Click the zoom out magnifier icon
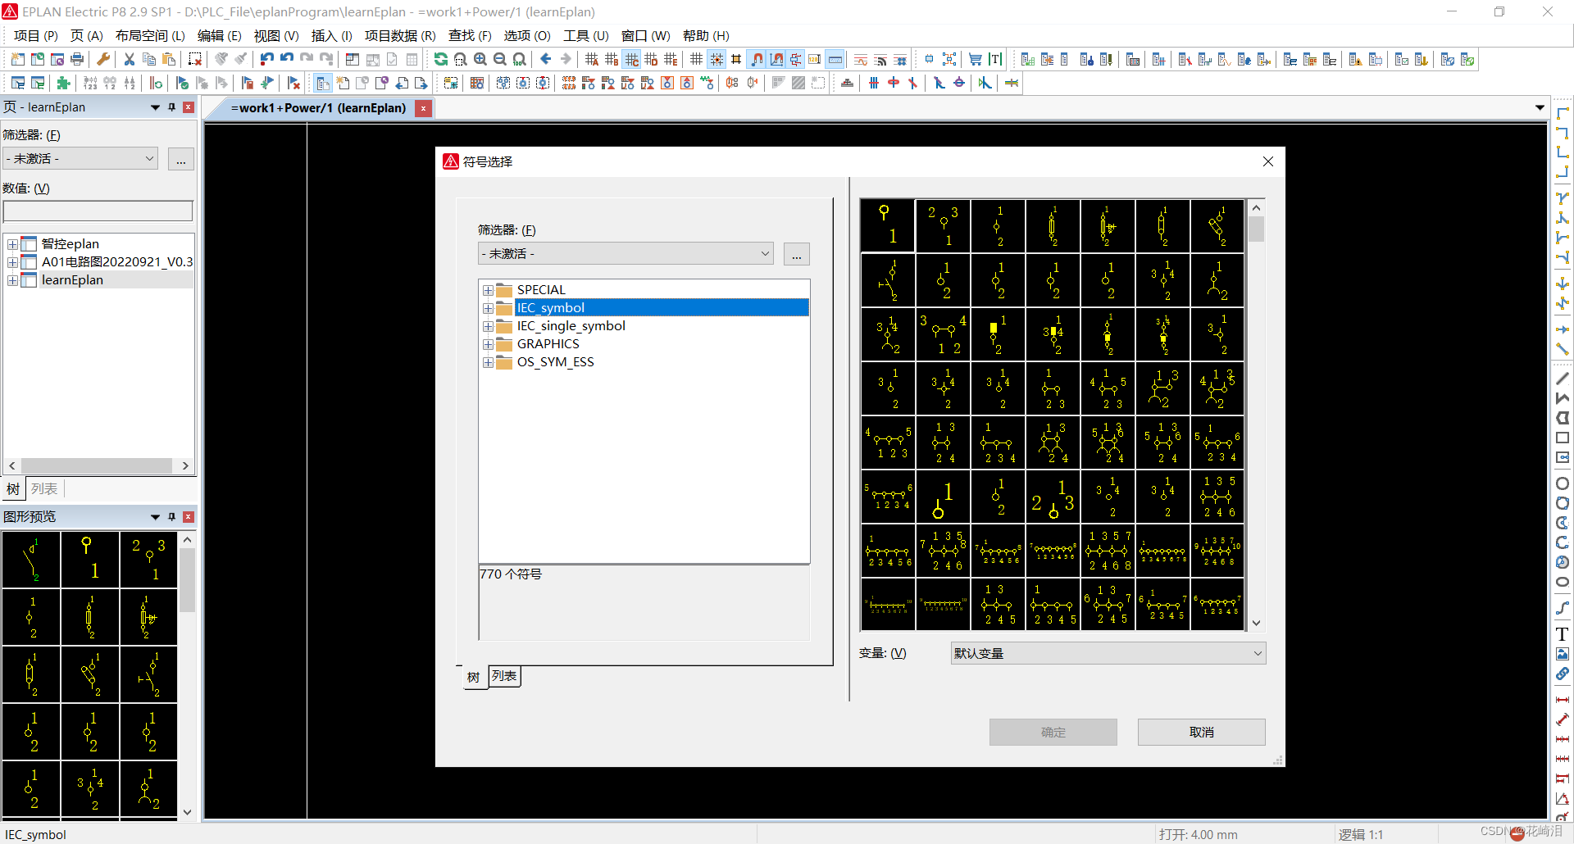 (x=500, y=59)
